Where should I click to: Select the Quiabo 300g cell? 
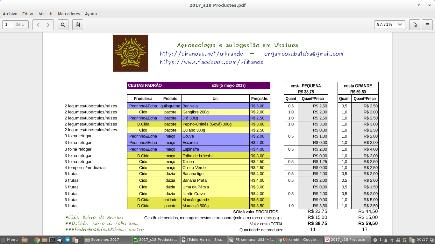[215, 130]
